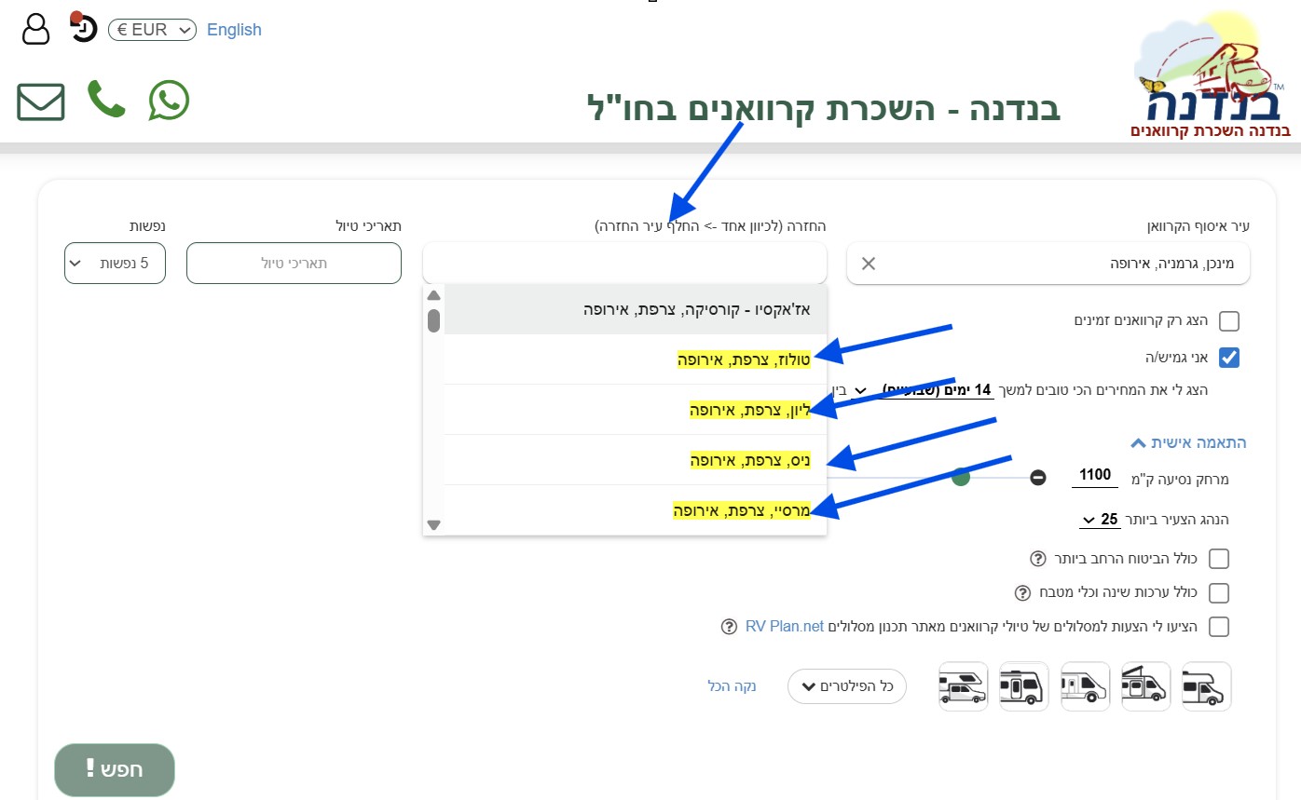Uncheck the 'אני גמיש/ה' flexibility checkbox
The width and height of the screenshot is (1301, 800).
click(1229, 357)
